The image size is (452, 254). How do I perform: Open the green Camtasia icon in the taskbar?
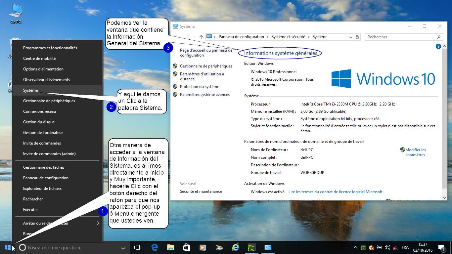[x=251, y=247]
